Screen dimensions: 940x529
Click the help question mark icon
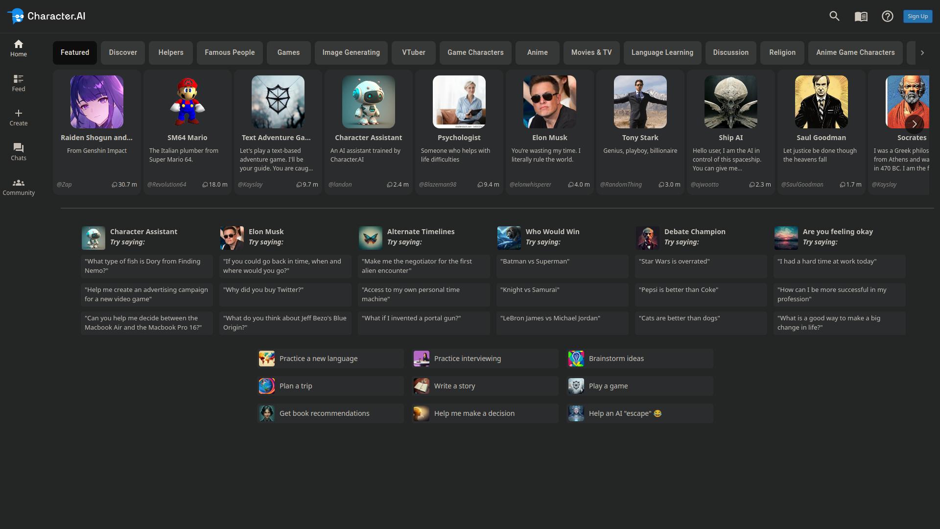pos(887,16)
